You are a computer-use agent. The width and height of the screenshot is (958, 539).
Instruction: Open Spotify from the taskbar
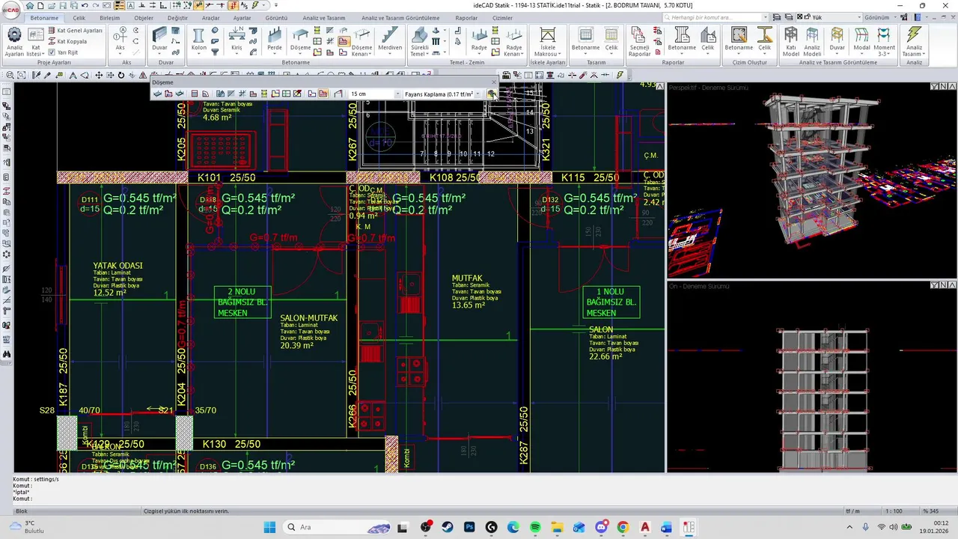[535, 527]
